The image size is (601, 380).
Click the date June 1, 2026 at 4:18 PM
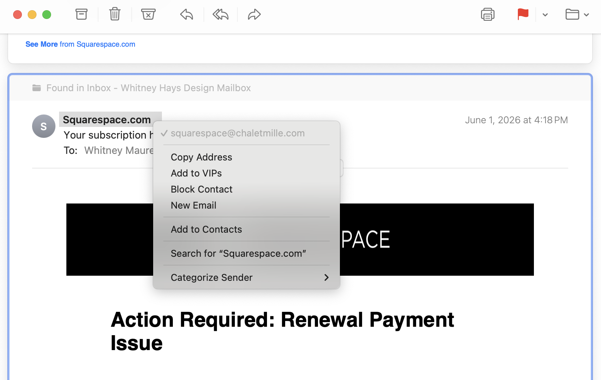[x=516, y=120]
